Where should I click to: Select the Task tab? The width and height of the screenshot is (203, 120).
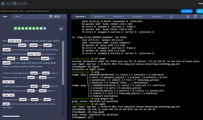[x=5, y=17]
